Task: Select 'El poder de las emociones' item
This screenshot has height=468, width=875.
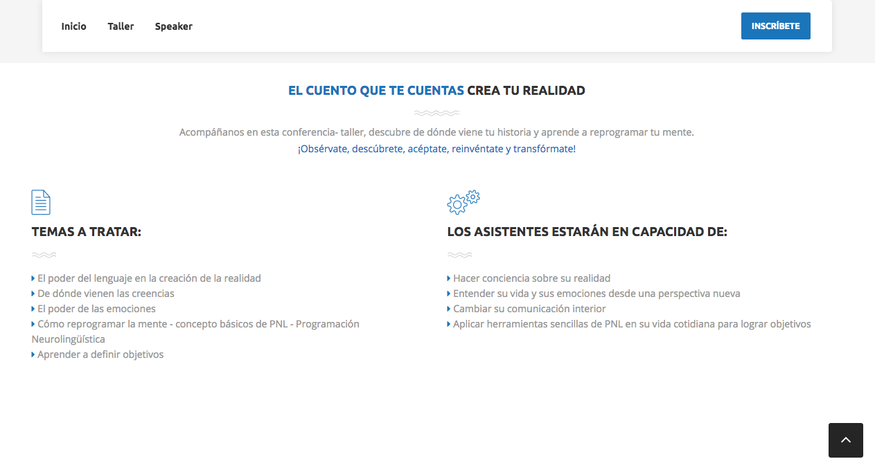Action: click(x=96, y=309)
